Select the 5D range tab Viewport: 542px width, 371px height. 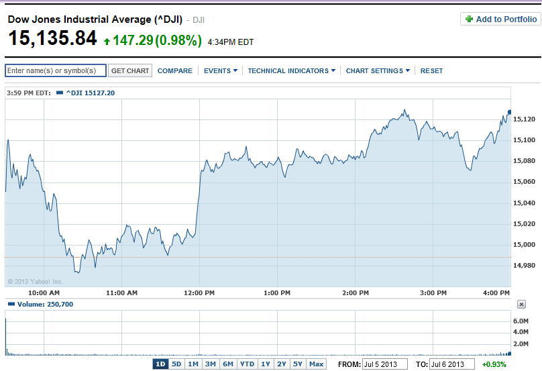(176, 364)
